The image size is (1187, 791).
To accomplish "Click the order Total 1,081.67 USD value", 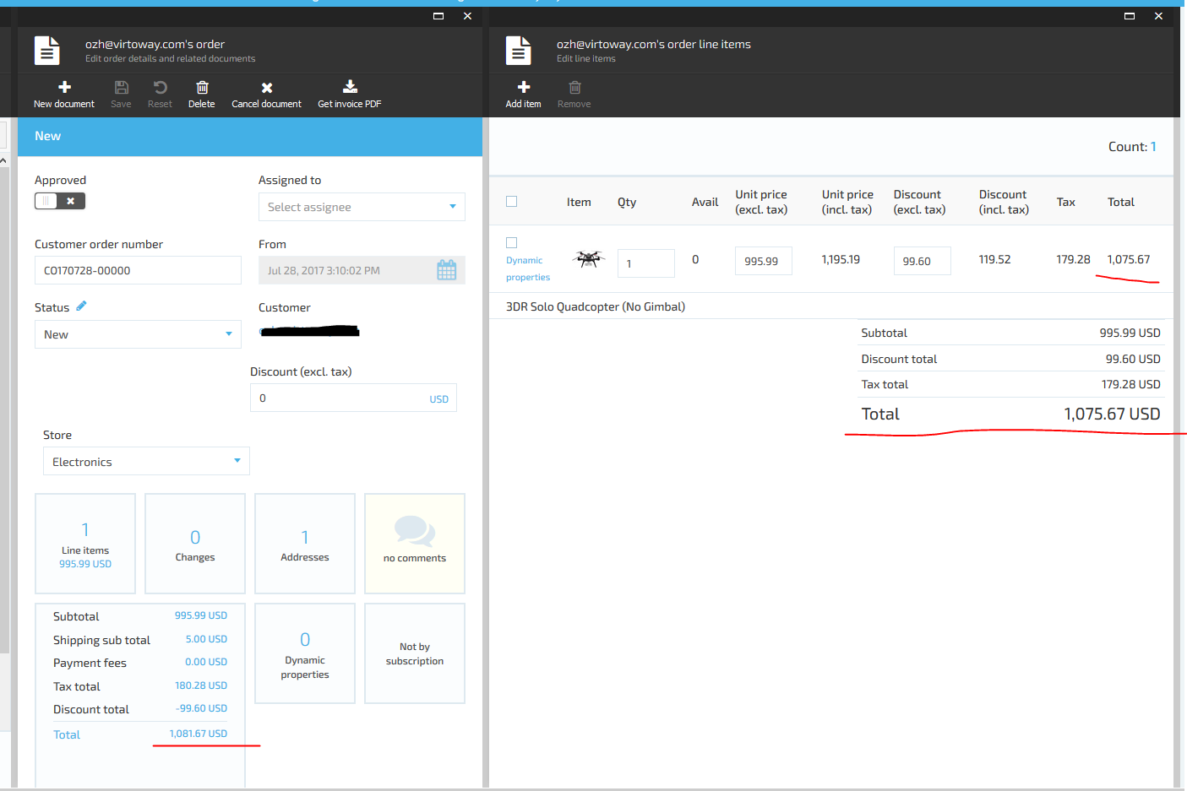I will point(199,734).
